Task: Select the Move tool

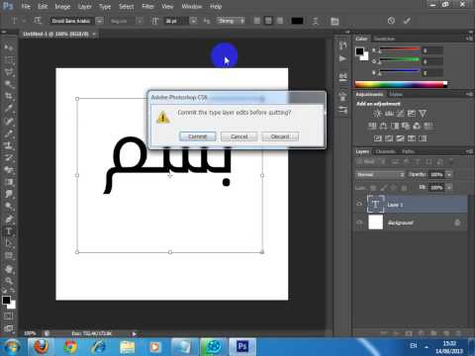Action: click(9, 48)
